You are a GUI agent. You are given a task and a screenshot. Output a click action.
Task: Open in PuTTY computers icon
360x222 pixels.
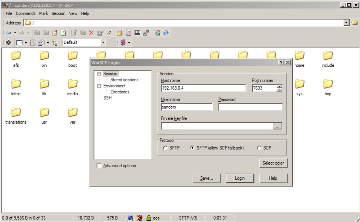(146, 33)
